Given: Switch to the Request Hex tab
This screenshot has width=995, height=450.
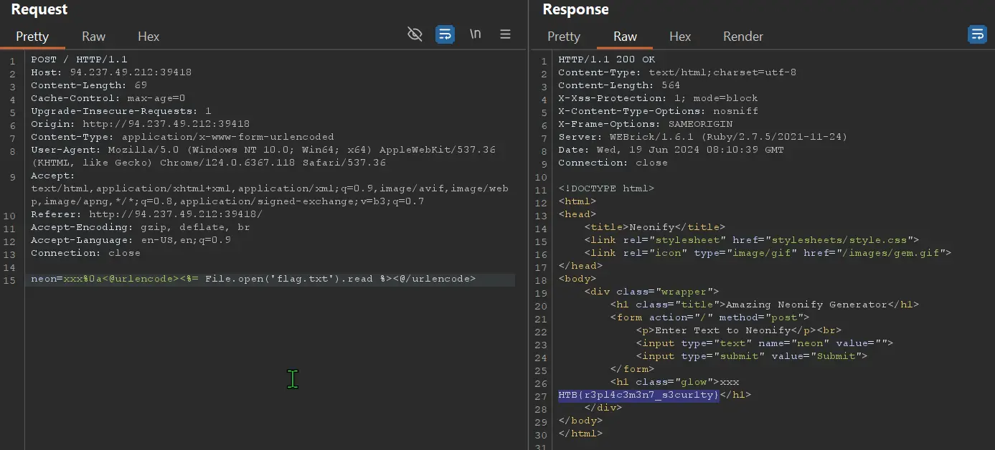Looking at the screenshot, I should coord(148,37).
